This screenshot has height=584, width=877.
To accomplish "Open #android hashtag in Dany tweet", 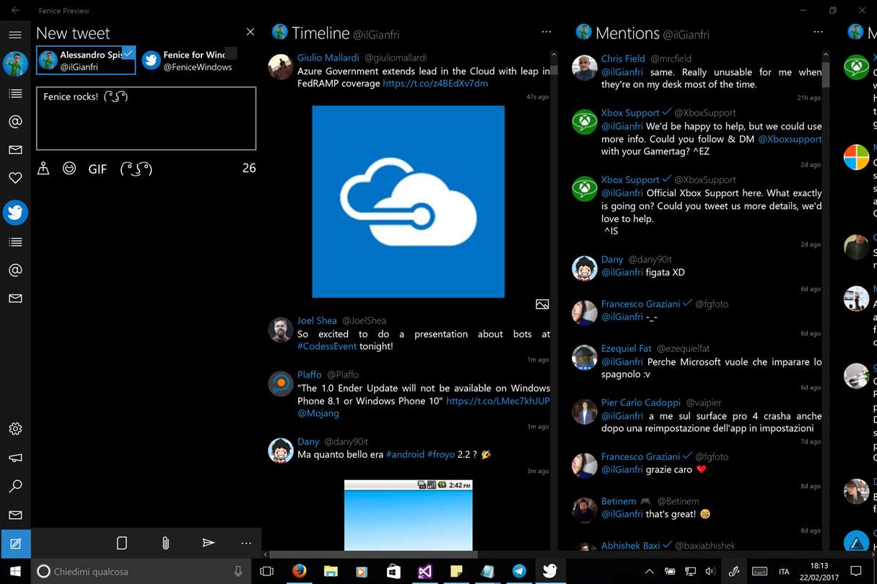I will [405, 455].
